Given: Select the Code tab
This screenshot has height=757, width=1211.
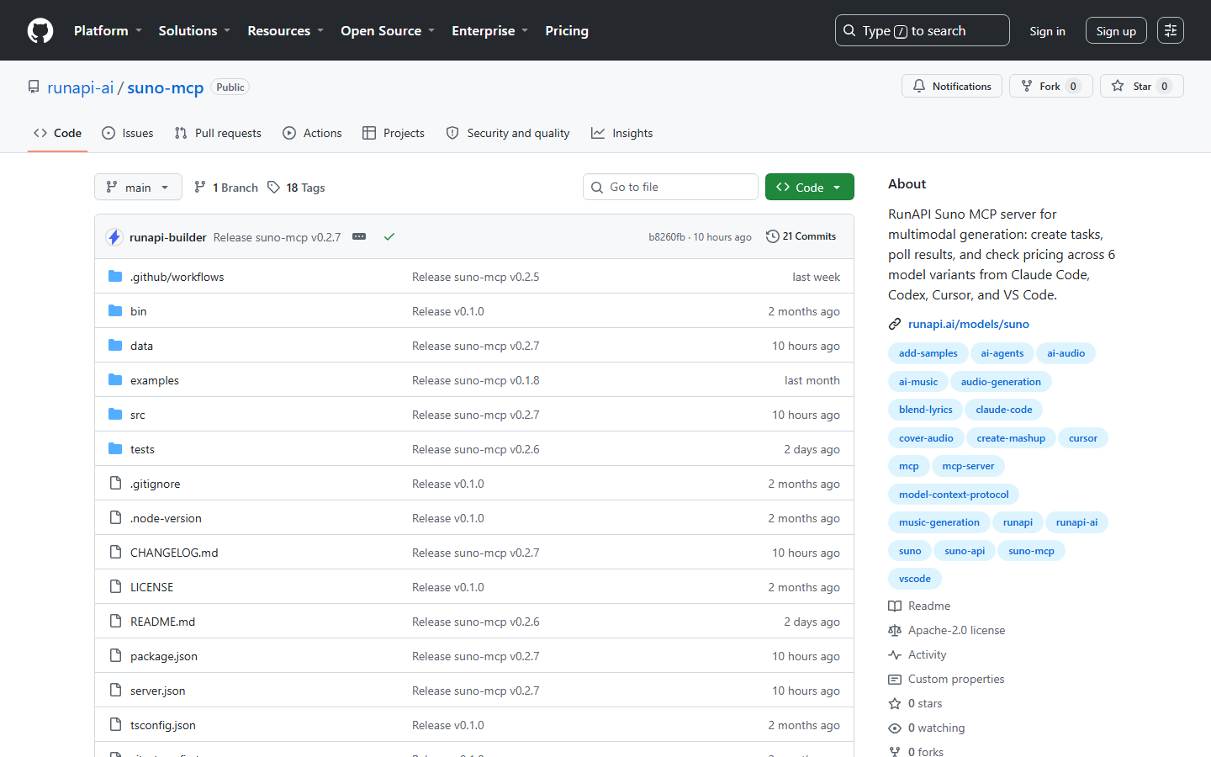Looking at the screenshot, I should tap(57, 133).
